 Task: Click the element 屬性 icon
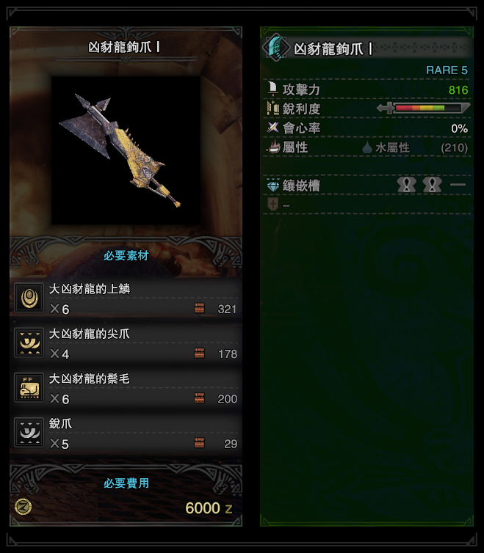(272, 147)
